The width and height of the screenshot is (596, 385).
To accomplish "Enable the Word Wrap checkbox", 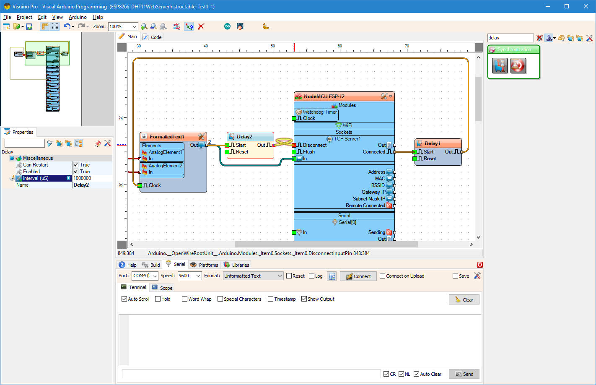I will click(184, 299).
